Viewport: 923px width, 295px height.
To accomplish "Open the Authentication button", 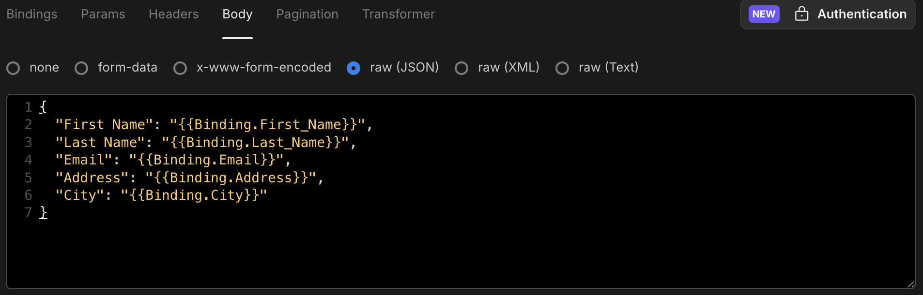I will point(828,15).
